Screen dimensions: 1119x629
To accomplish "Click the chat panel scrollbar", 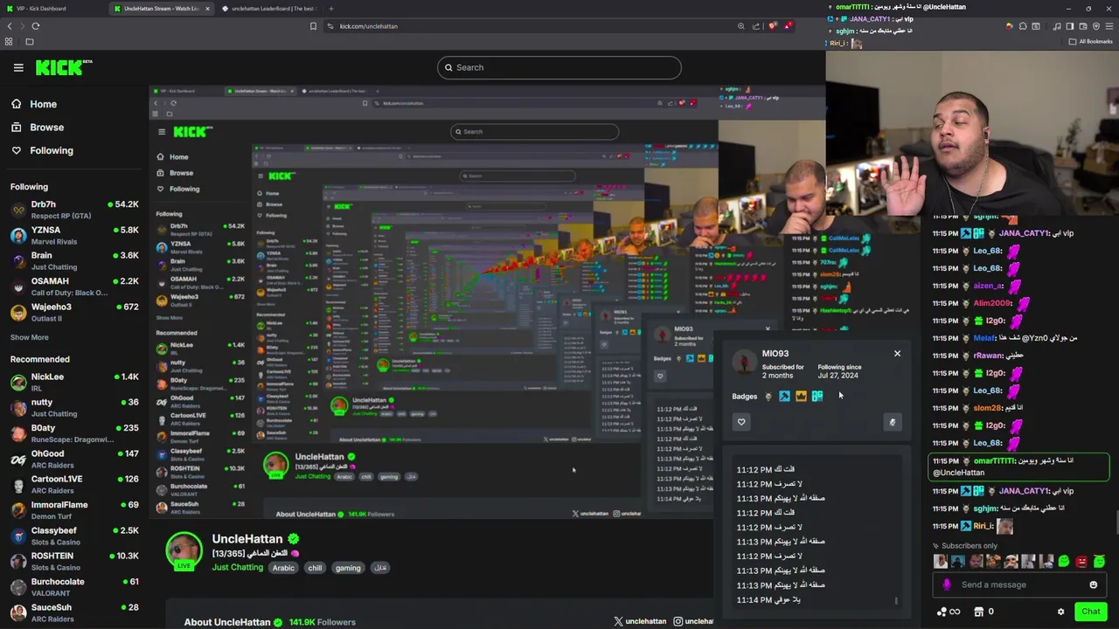I will click(x=1116, y=522).
